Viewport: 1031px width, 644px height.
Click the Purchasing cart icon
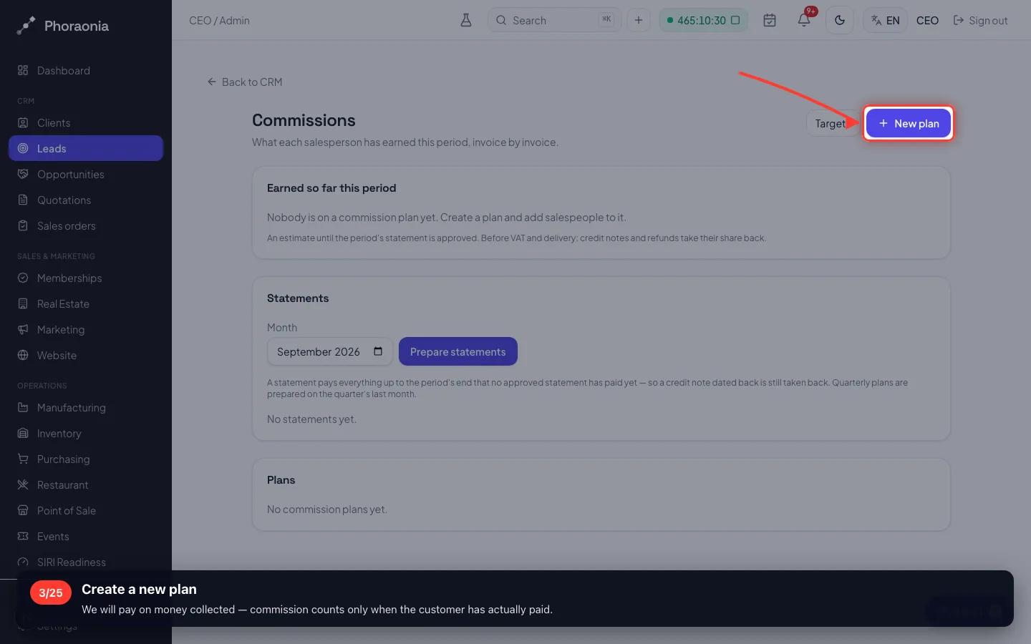click(23, 459)
